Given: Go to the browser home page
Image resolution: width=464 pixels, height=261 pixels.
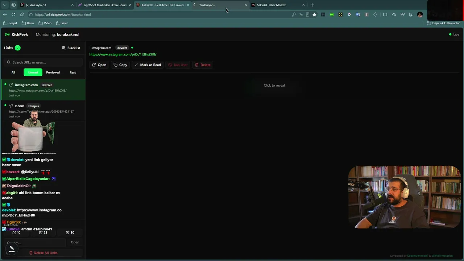Looking at the screenshot, I should point(22,14).
